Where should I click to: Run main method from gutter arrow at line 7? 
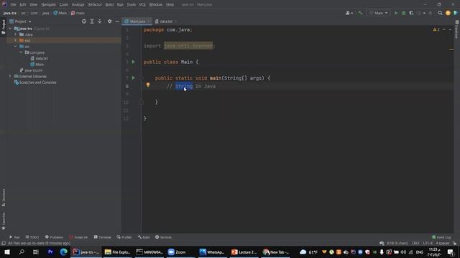click(134, 78)
